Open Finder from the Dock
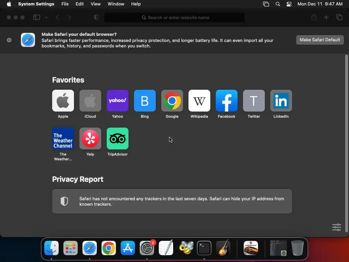Screen dimensions: 349x262 click(51, 248)
